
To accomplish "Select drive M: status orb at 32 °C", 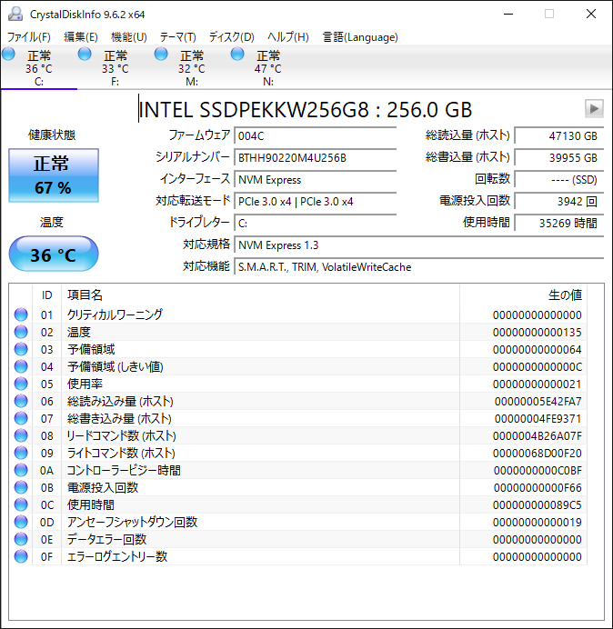I will (x=162, y=55).
